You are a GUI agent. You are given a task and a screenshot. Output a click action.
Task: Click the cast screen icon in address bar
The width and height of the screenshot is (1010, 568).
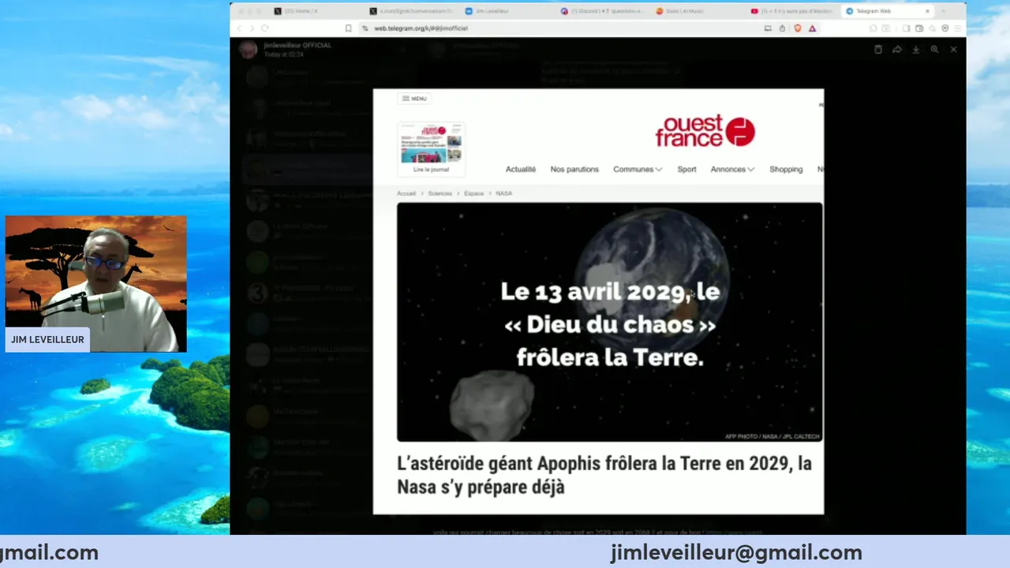(768, 28)
